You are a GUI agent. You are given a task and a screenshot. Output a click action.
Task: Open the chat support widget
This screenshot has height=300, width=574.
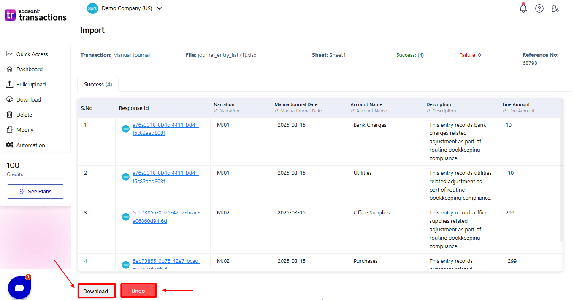19,287
